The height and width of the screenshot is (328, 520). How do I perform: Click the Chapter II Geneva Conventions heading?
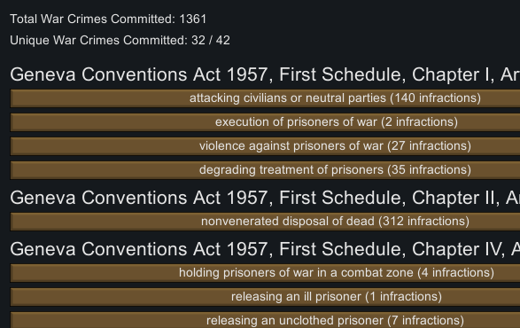point(265,198)
